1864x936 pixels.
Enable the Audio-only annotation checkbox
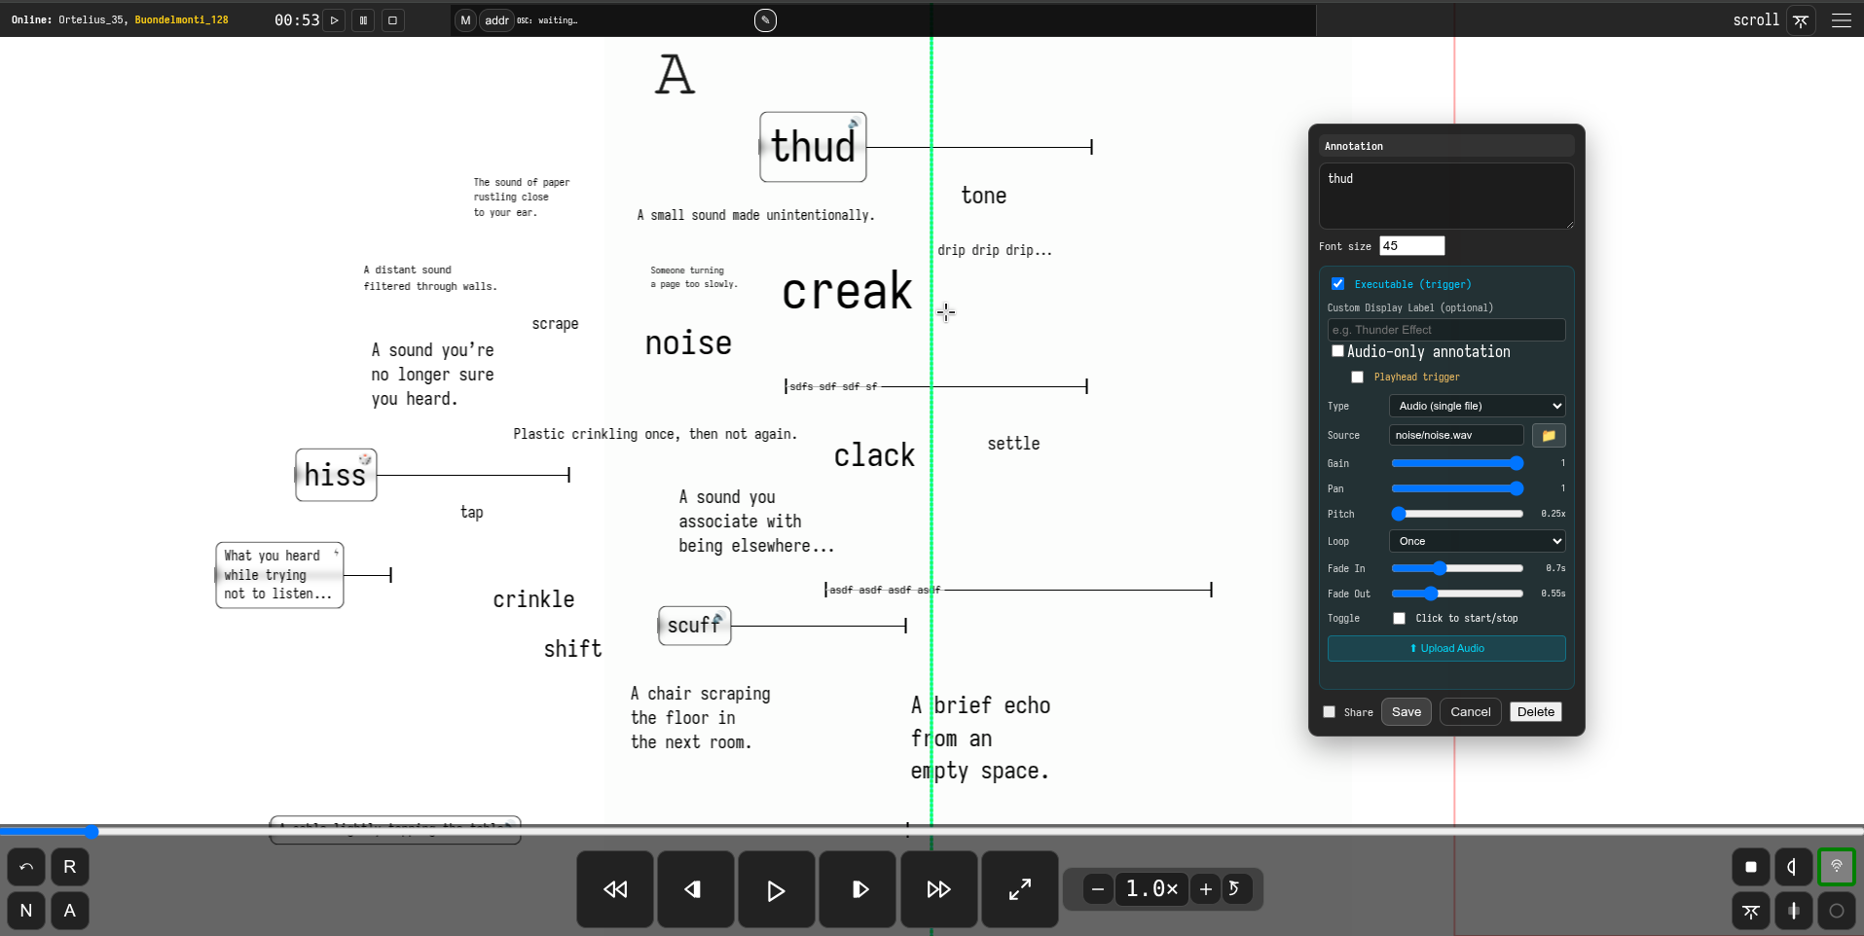[1337, 351]
